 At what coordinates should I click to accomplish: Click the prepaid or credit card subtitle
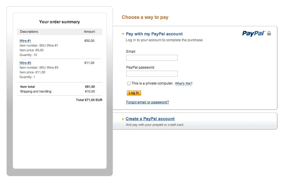click(155, 125)
